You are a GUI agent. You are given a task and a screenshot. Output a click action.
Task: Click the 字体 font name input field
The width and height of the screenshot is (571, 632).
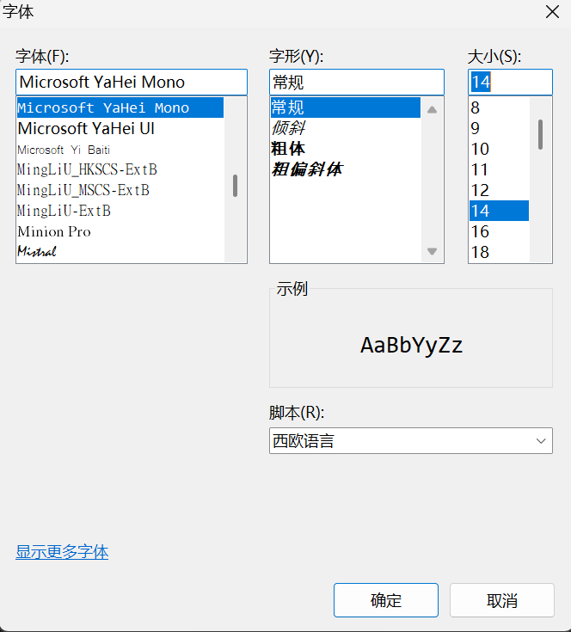click(131, 83)
